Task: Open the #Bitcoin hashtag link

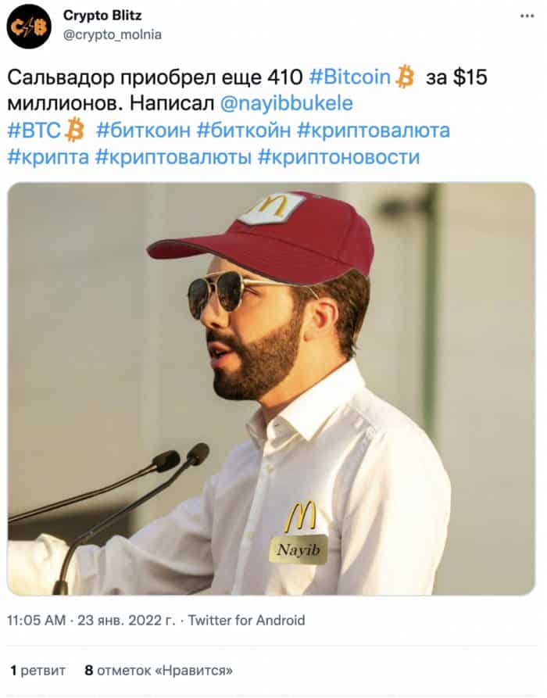Action: click(x=350, y=77)
